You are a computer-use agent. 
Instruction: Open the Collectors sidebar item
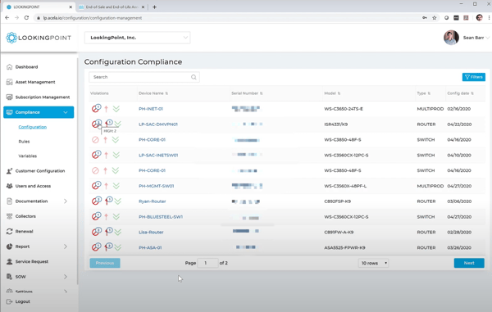pyautogui.click(x=25, y=216)
